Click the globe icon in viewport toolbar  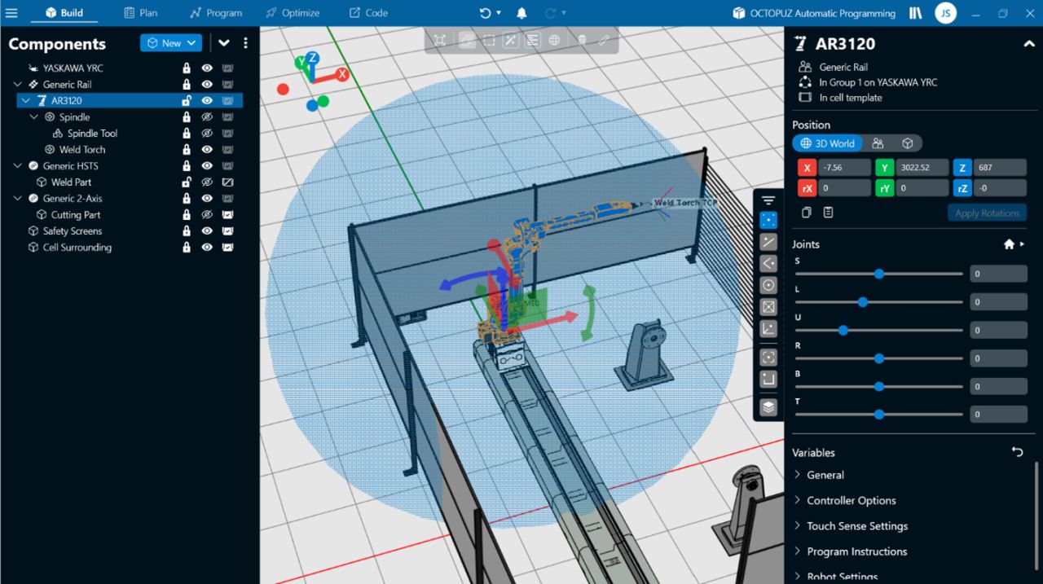pos(554,40)
